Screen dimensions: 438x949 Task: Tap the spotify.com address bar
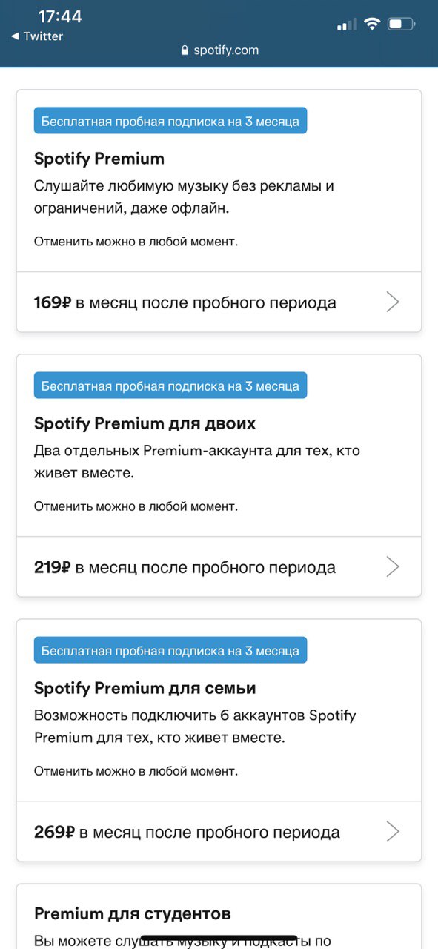[219, 50]
